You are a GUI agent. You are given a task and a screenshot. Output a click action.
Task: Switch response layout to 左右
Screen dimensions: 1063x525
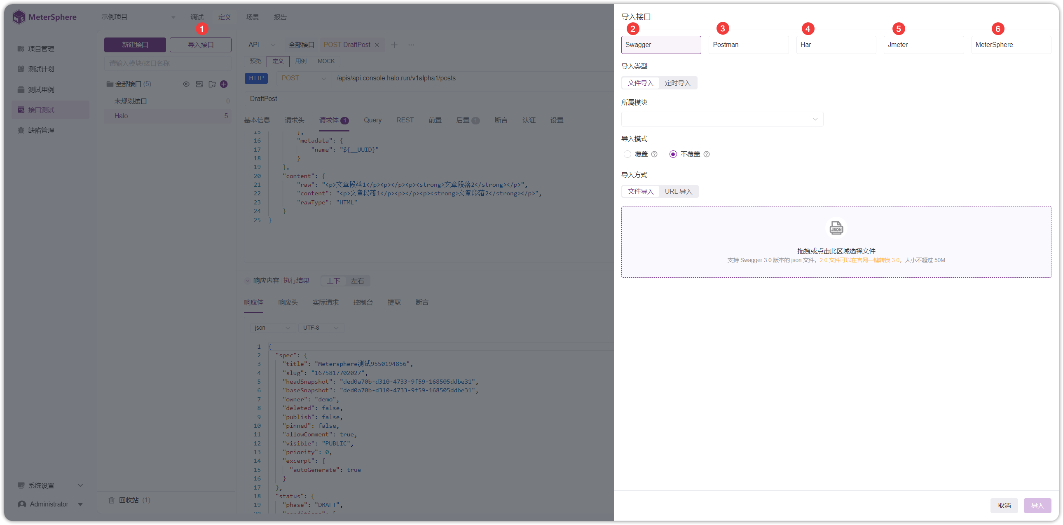[x=357, y=281]
